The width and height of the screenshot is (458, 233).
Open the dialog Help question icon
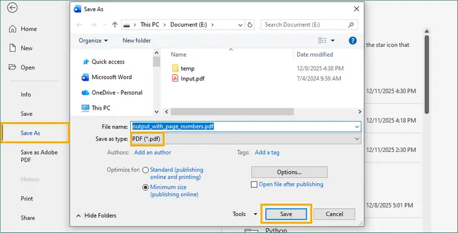(353, 40)
